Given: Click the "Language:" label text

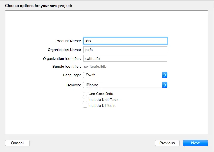Looking at the screenshot, I should 72,75.
